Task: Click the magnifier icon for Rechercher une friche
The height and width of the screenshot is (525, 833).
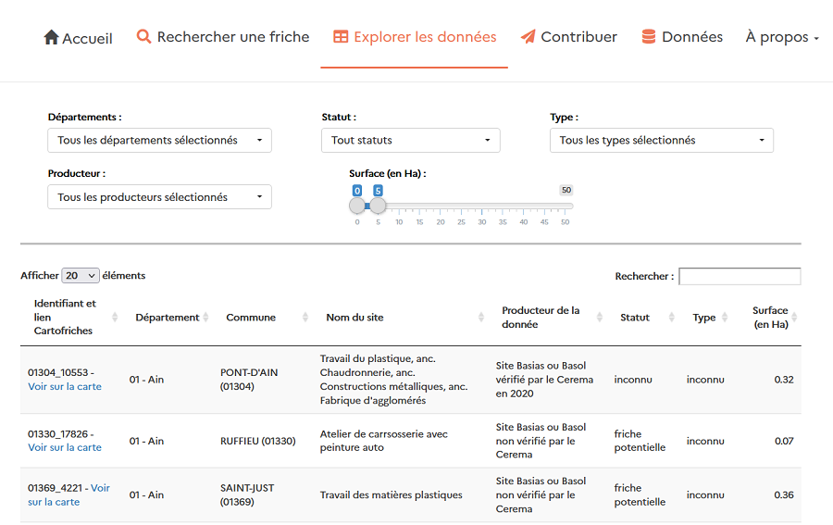Action: coord(143,37)
